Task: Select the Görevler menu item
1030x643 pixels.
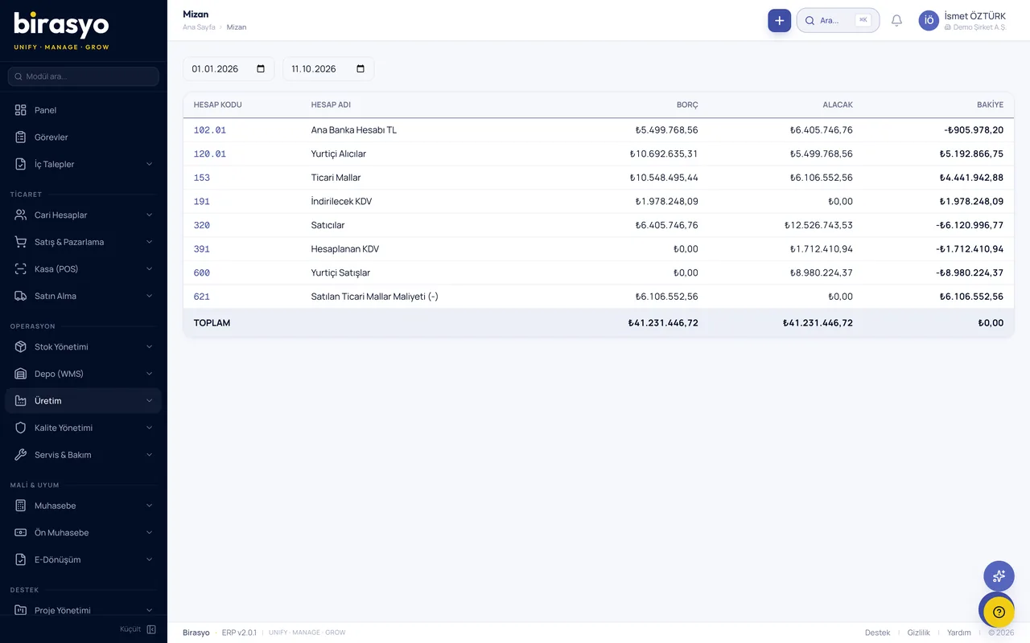Action: point(84,137)
